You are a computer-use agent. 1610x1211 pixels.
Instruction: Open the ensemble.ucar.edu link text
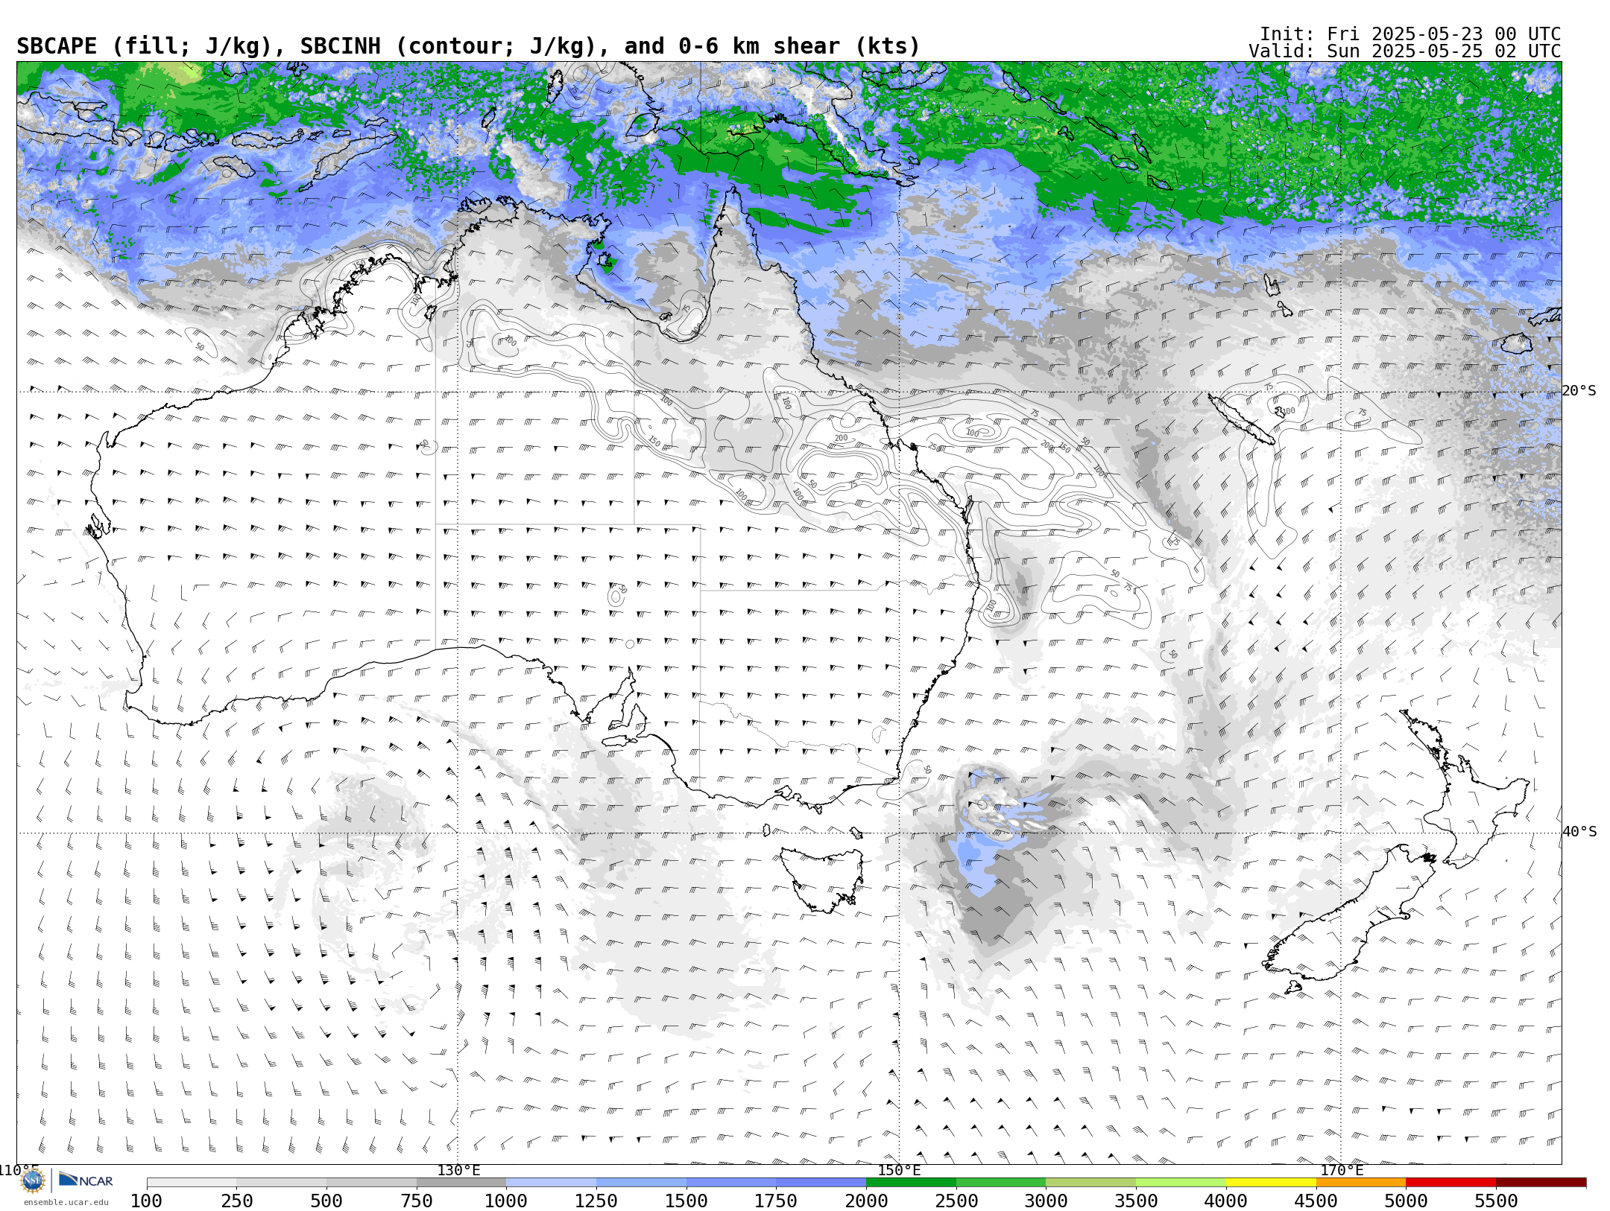click(66, 1202)
